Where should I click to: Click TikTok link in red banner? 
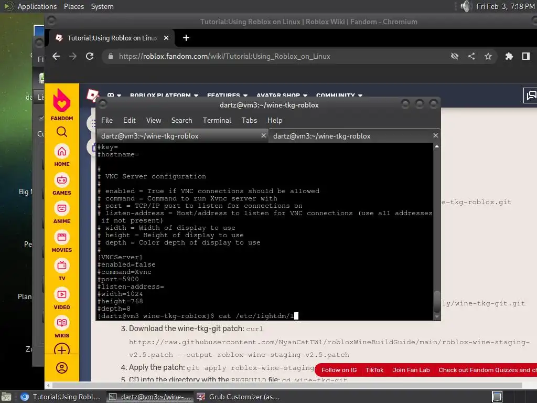(374, 370)
